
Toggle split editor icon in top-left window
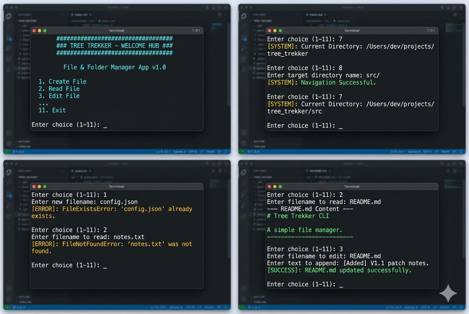220,14
